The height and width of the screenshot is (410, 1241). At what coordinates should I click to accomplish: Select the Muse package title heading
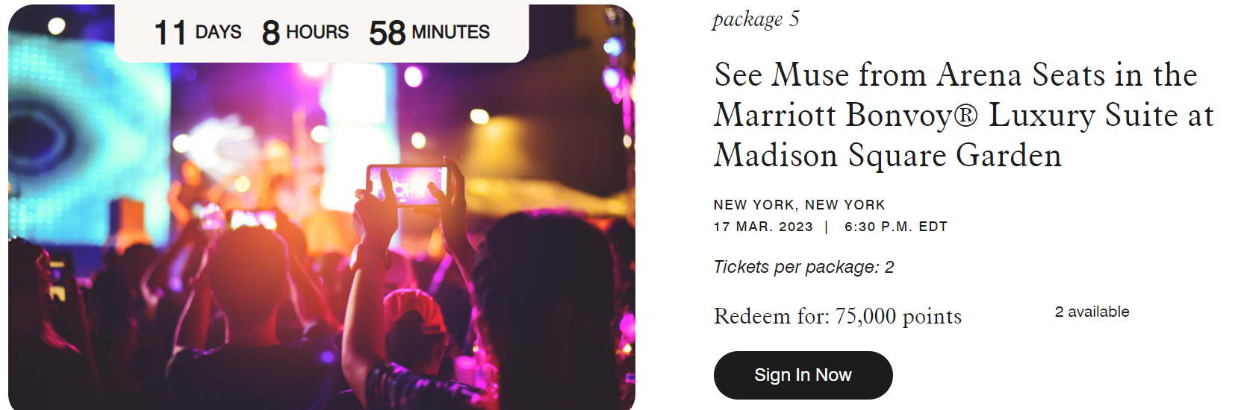tap(964, 115)
